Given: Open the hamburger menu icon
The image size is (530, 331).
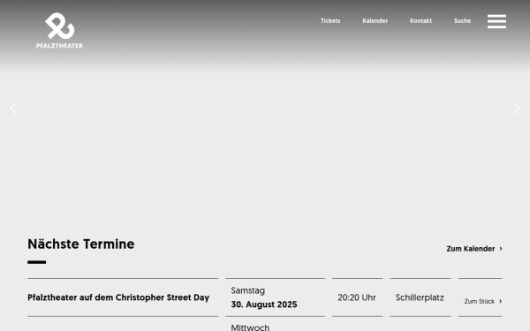Looking at the screenshot, I should click(496, 21).
